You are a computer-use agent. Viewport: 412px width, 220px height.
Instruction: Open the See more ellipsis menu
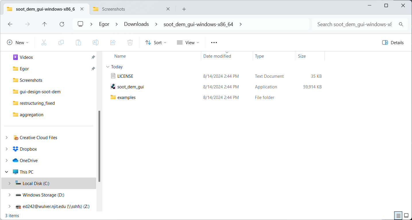pos(214,42)
